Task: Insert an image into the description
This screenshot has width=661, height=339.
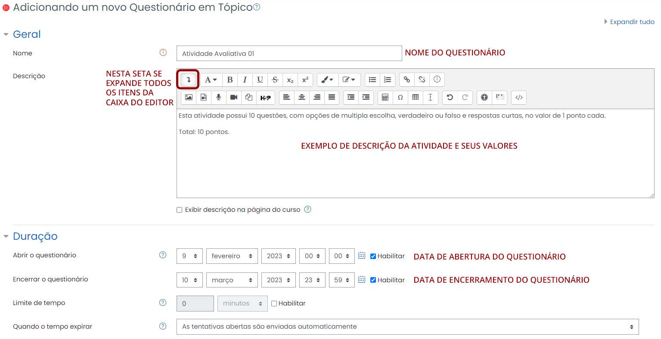Action: point(188,98)
